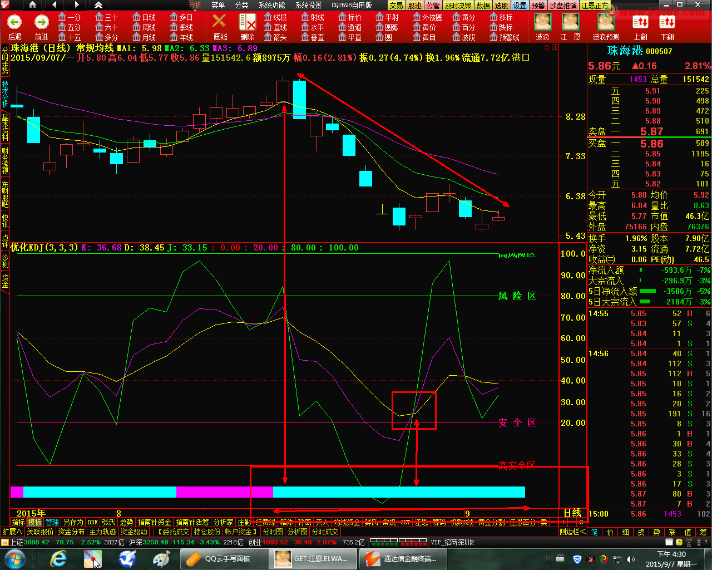712x570 pixels.
Task: Open the 主力轨迹 tab
Action: click(x=103, y=532)
